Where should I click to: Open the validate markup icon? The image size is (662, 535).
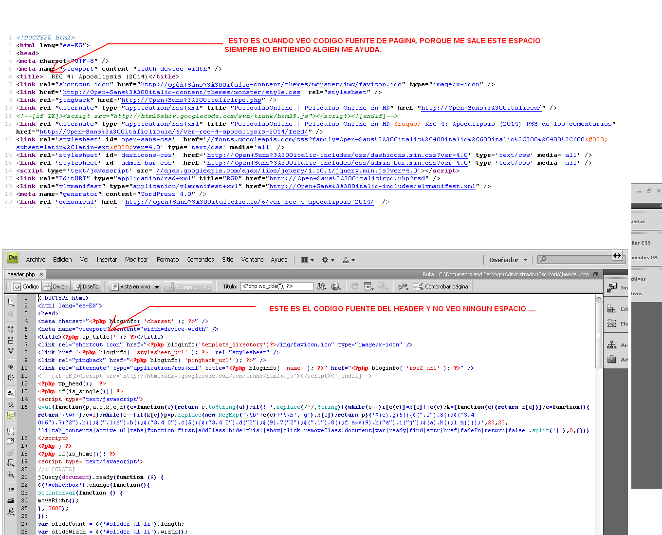click(403, 287)
